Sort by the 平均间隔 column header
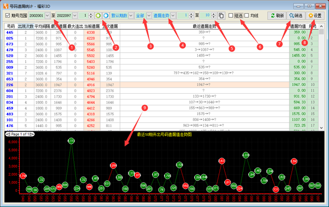Viewport: 329px width, 207px height. pos(42,26)
